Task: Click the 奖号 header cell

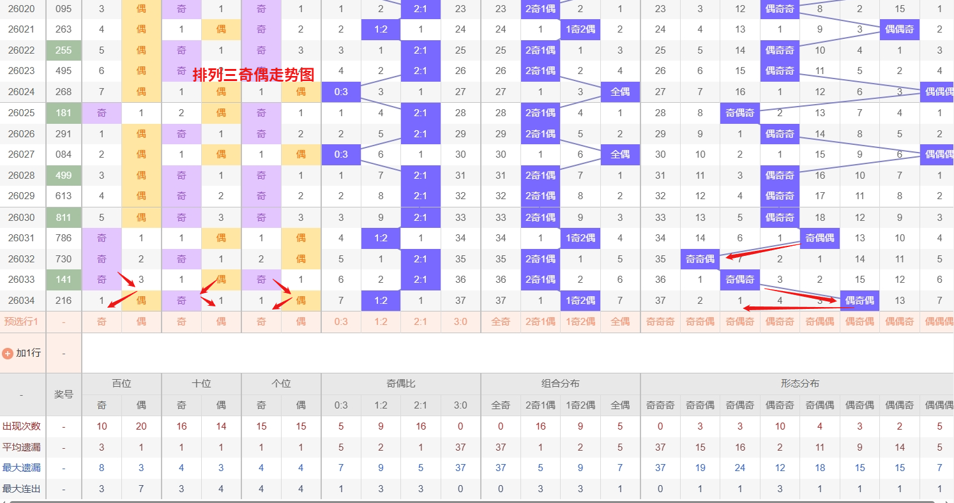Action: (x=64, y=394)
